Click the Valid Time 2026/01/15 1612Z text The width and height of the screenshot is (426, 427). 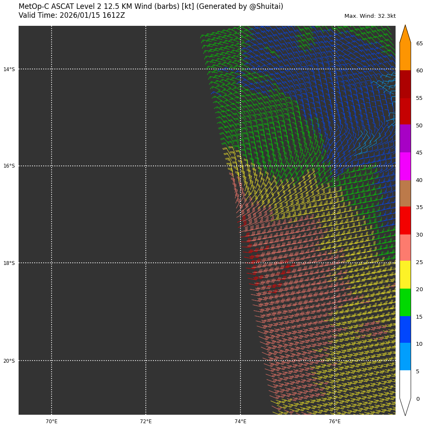tap(72, 16)
